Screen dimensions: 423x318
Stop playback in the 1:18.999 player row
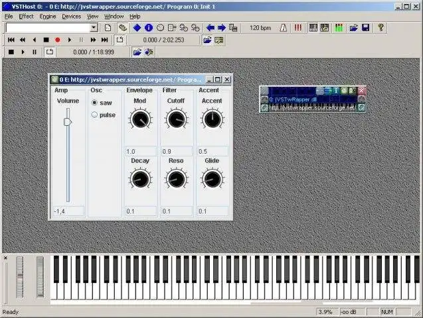click(11, 52)
